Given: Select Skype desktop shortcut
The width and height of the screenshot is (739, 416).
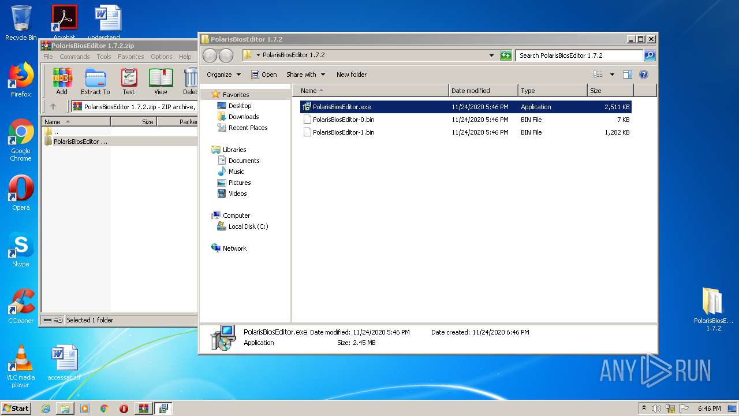Looking at the screenshot, I should 21,250.
